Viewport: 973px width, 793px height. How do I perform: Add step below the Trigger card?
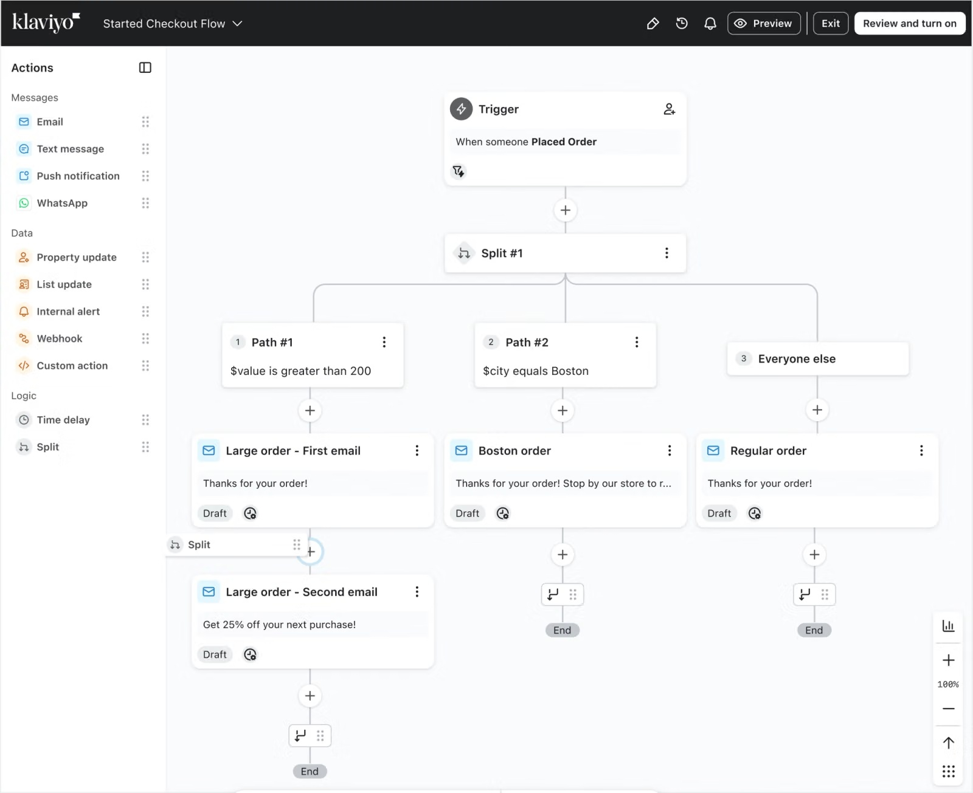565,210
